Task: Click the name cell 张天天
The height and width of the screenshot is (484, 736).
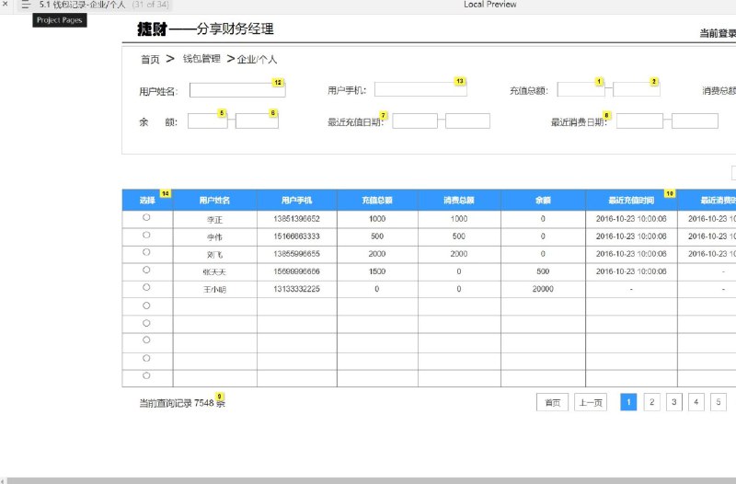Action: point(214,271)
